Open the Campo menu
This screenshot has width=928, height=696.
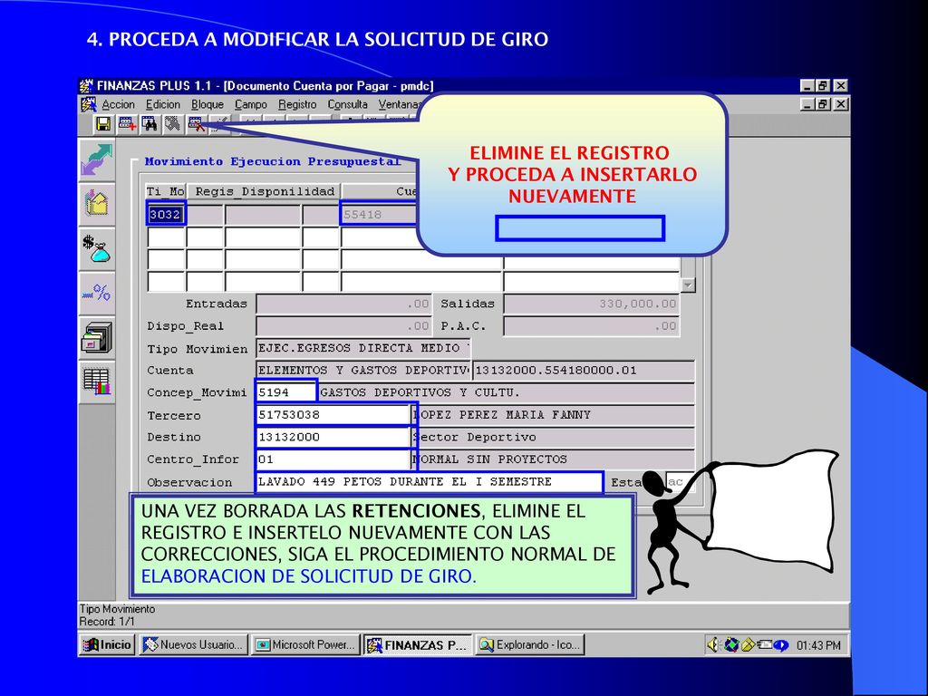point(251,105)
